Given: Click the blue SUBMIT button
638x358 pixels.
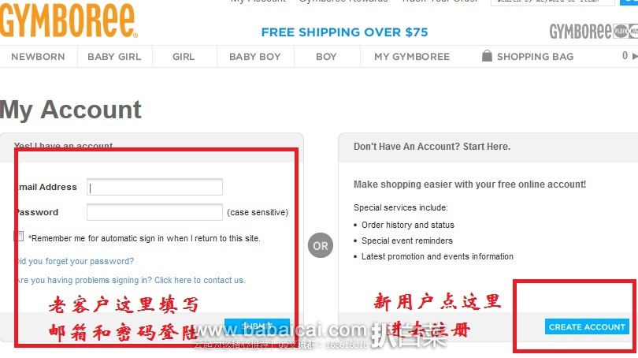Looking at the screenshot, I should 257,326.
